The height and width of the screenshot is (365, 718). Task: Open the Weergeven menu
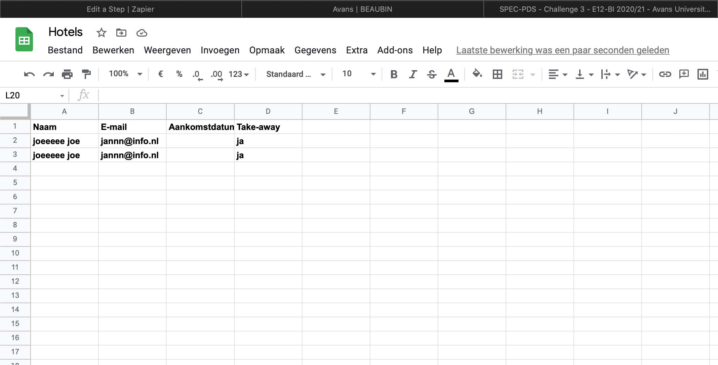point(167,50)
